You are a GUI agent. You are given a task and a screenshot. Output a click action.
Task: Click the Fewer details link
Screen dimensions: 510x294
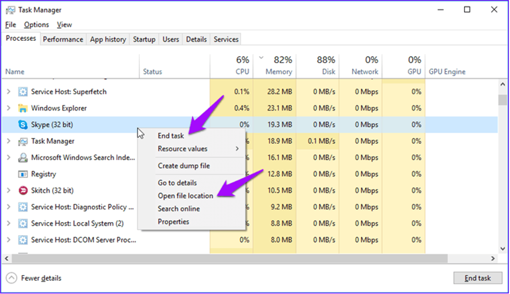[41, 278]
